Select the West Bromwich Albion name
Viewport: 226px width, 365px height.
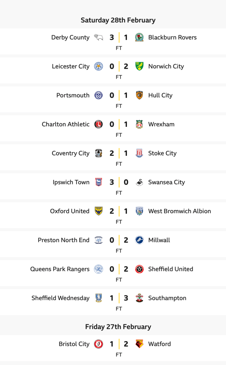pyautogui.click(x=180, y=211)
